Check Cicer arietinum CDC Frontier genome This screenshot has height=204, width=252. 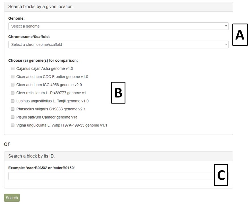point(13,77)
